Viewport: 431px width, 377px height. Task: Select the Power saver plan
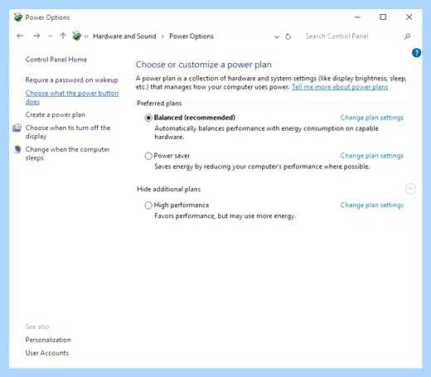(148, 156)
